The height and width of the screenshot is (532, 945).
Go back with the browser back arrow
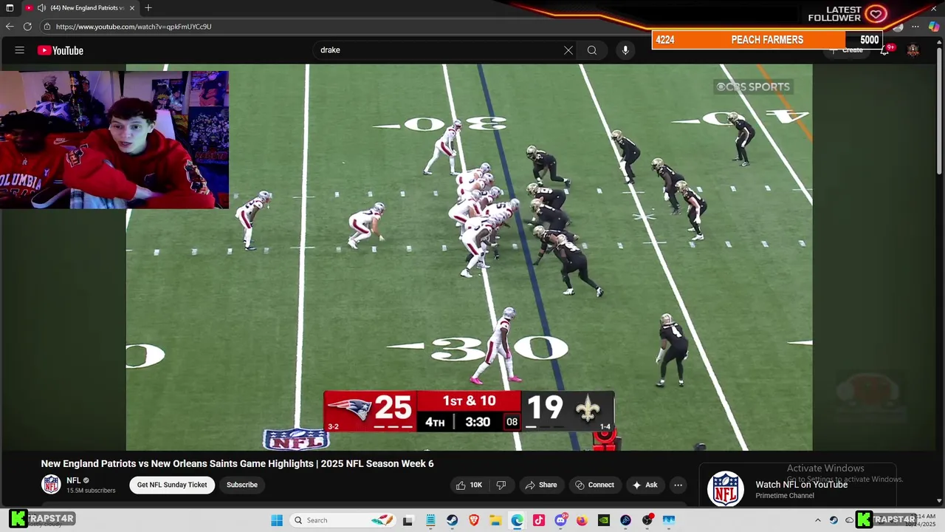pyautogui.click(x=10, y=27)
